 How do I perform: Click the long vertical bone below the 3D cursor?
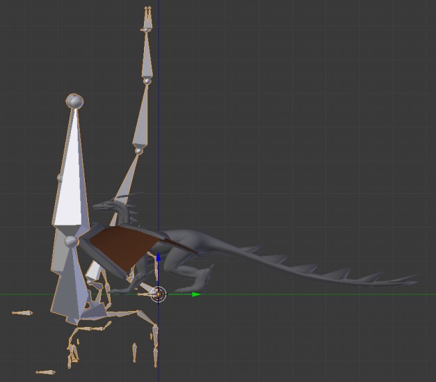pos(155,344)
